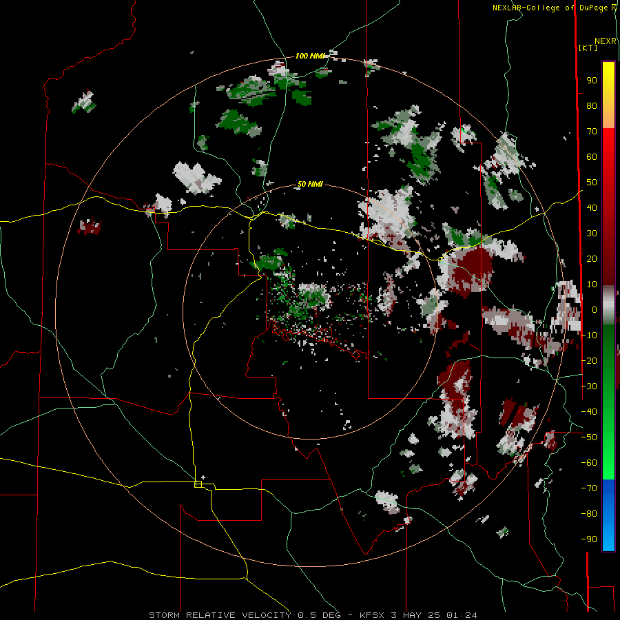Viewport: 620px width, 620px height.
Task: Click the 0 value on velocity scale
Action: pos(594,309)
